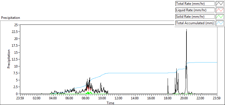Click the 23:59 start time on X axis
The image size is (225, 105).
pos(20,99)
